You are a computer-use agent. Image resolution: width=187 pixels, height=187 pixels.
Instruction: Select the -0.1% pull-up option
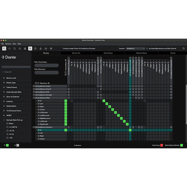(x=7, y=134)
